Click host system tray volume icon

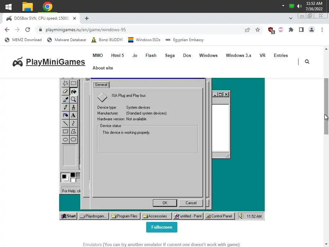(299, 6)
